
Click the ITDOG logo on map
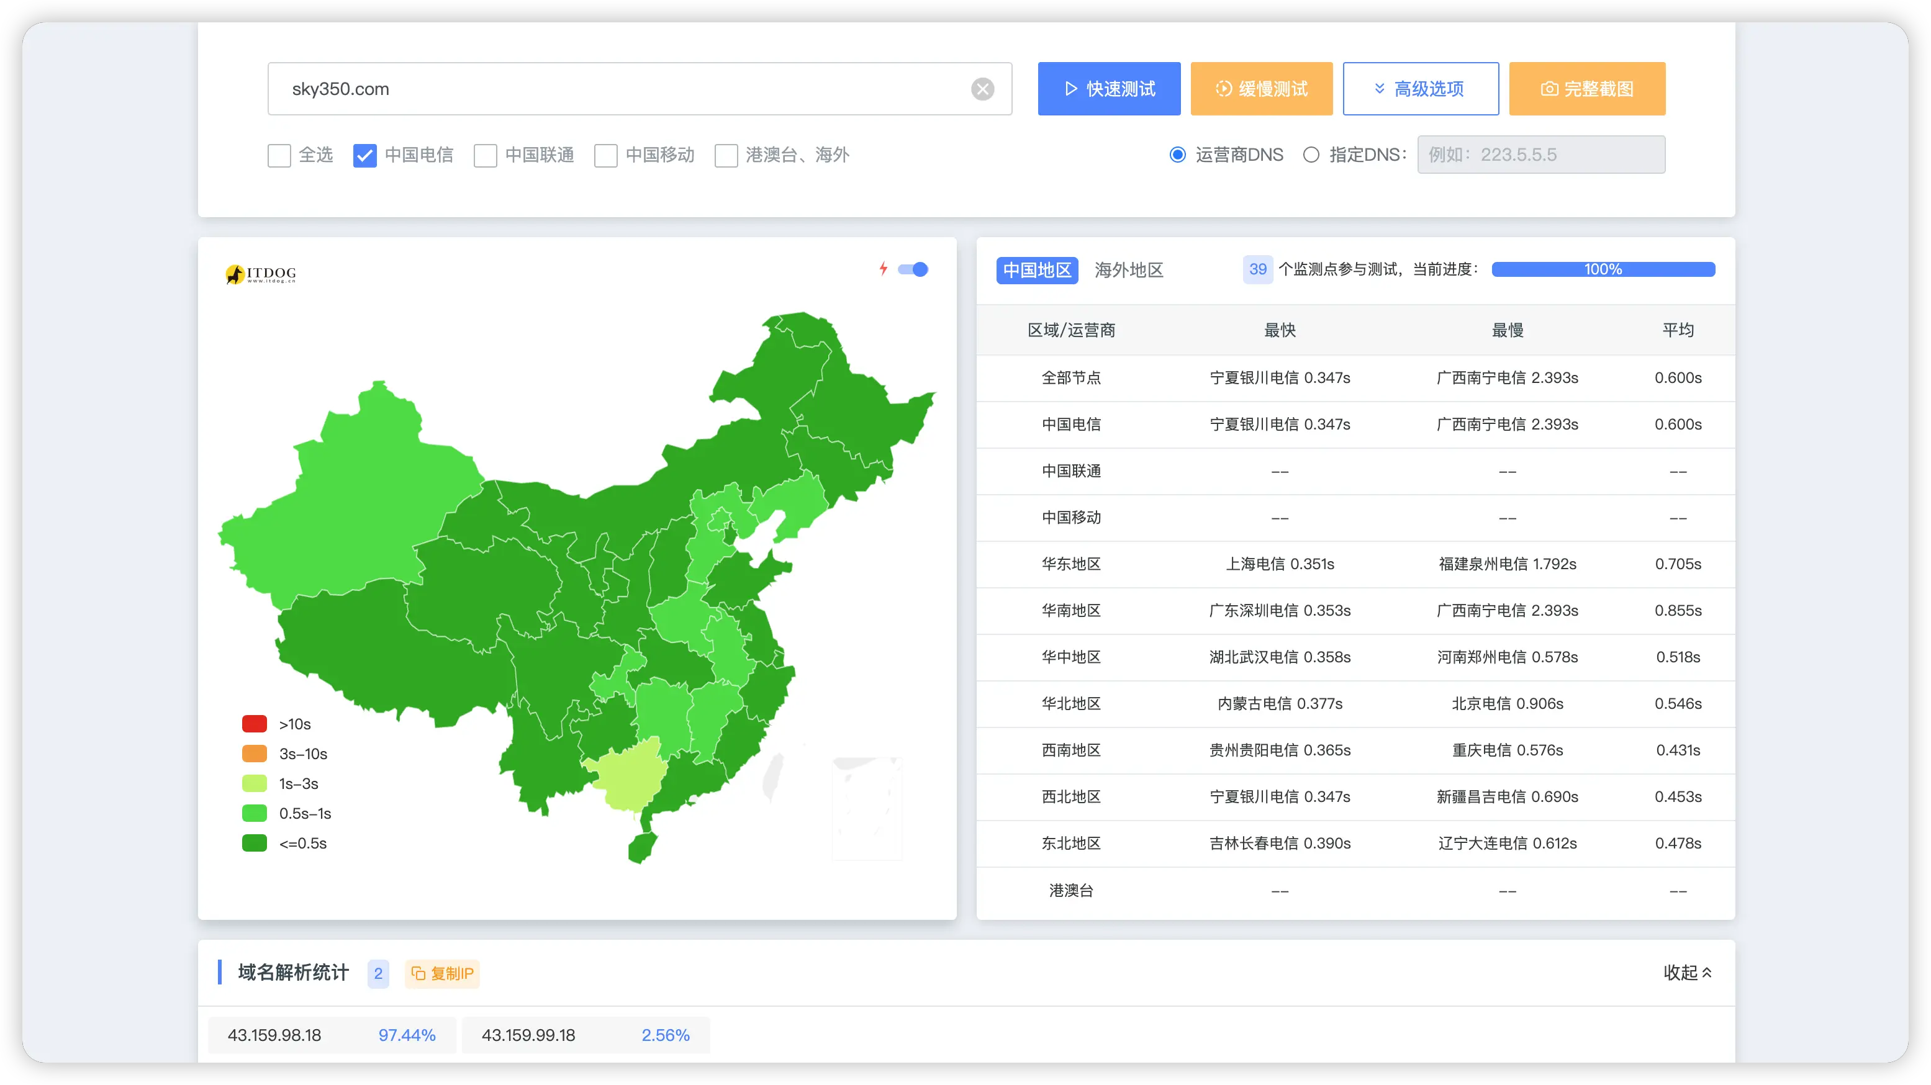261,274
